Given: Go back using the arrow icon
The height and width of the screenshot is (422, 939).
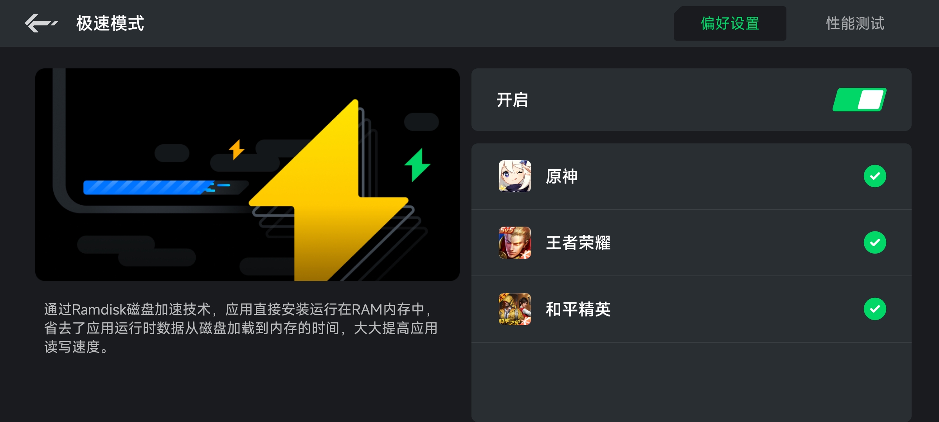Looking at the screenshot, I should 41,23.
